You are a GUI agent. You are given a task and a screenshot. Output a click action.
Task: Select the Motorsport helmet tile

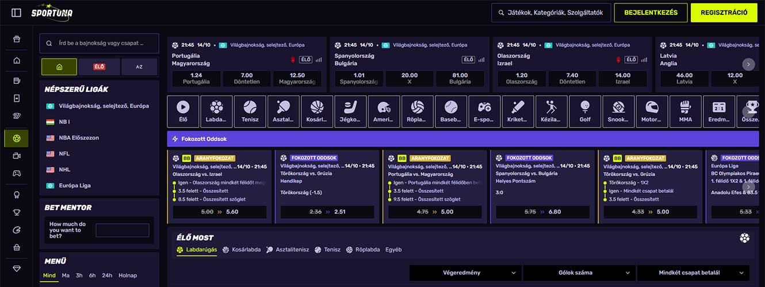652,111
